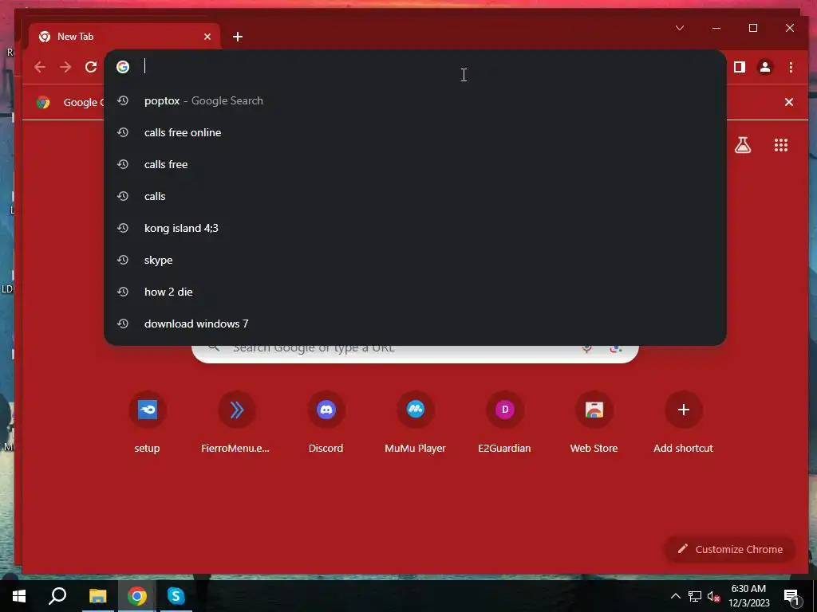Screen dimensions: 817x612
Task: Open Skype from the taskbar
Action: 176,596
